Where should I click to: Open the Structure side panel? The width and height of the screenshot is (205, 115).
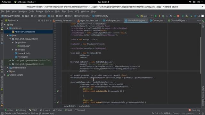pyautogui.click(x=2, y=66)
